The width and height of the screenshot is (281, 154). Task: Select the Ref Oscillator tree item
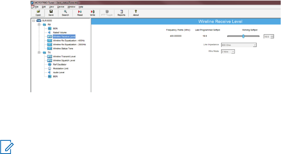click(x=60, y=64)
